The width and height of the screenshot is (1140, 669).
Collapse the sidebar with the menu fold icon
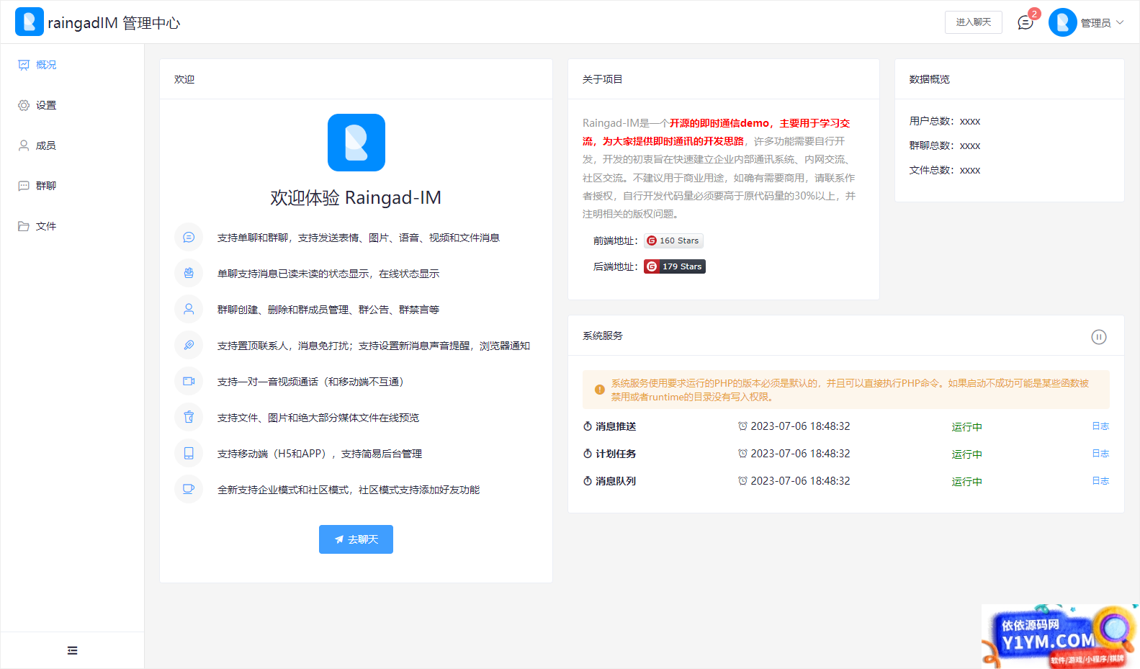click(x=72, y=650)
